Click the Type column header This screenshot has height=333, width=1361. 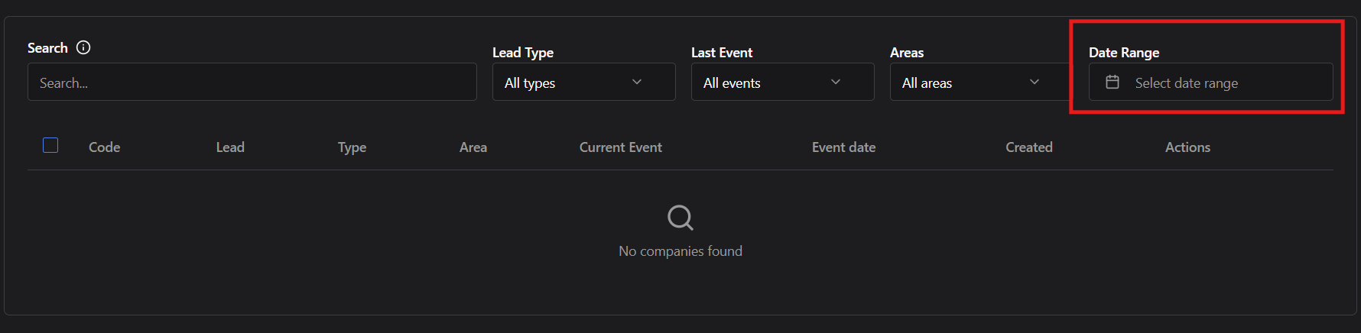pos(352,147)
